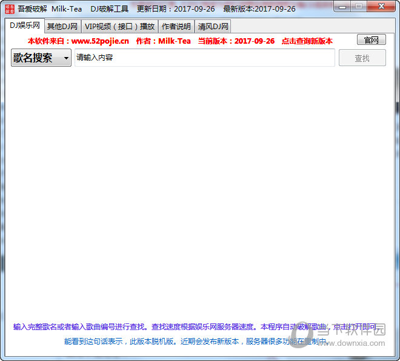Viewport: 400px width, 361px height.
Task: Open the 其他DJ网 tab
Action: 62,26
